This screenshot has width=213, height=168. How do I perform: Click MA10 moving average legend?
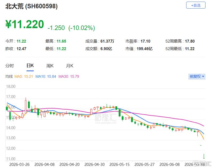pyautogui.click(x=46, y=76)
